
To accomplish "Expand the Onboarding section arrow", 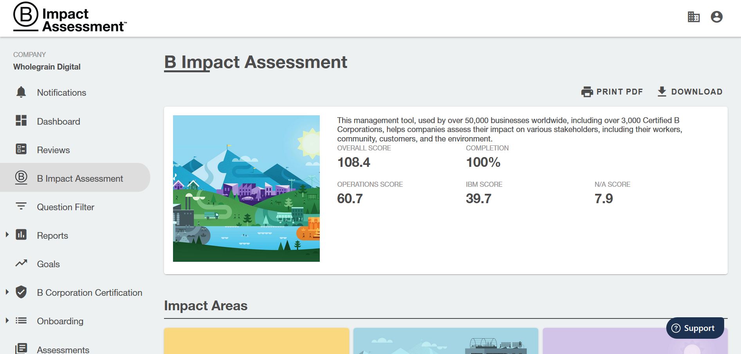I will (7, 320).
